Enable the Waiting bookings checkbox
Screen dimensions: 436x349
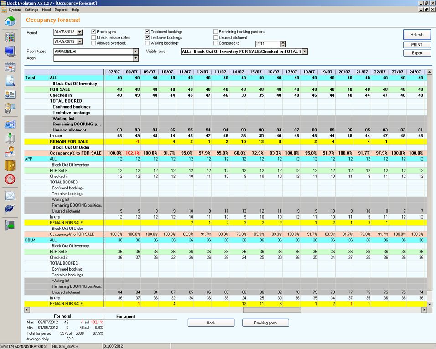point(148,43)
